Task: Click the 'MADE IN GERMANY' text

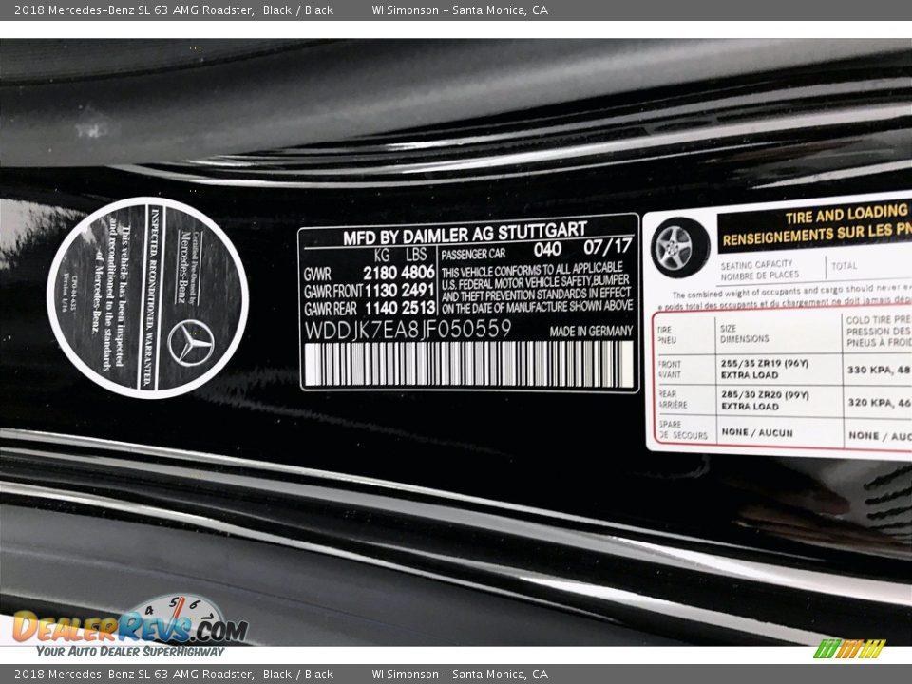Action: 591,332
